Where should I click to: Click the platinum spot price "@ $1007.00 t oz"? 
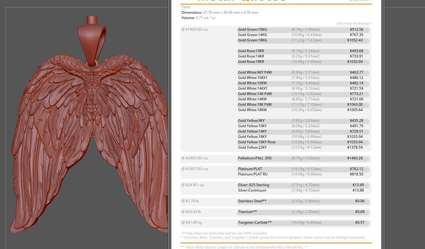click(195, 169)
